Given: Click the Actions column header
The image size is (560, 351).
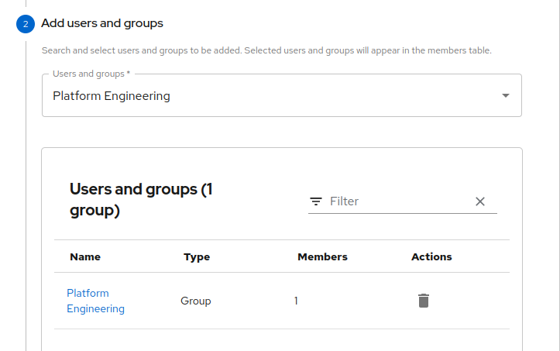Looking at the screenshot, I should [x=431, y=256].
